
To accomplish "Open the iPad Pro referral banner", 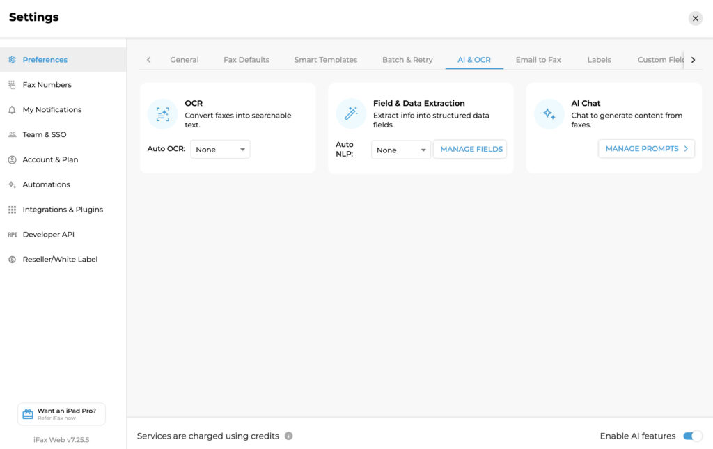I will pos(61,414).
